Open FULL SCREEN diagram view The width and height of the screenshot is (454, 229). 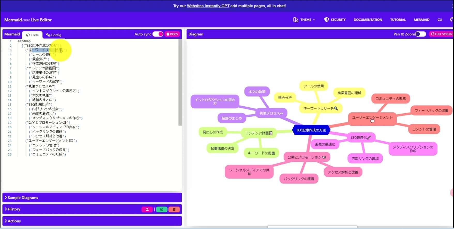coord(442,34)
